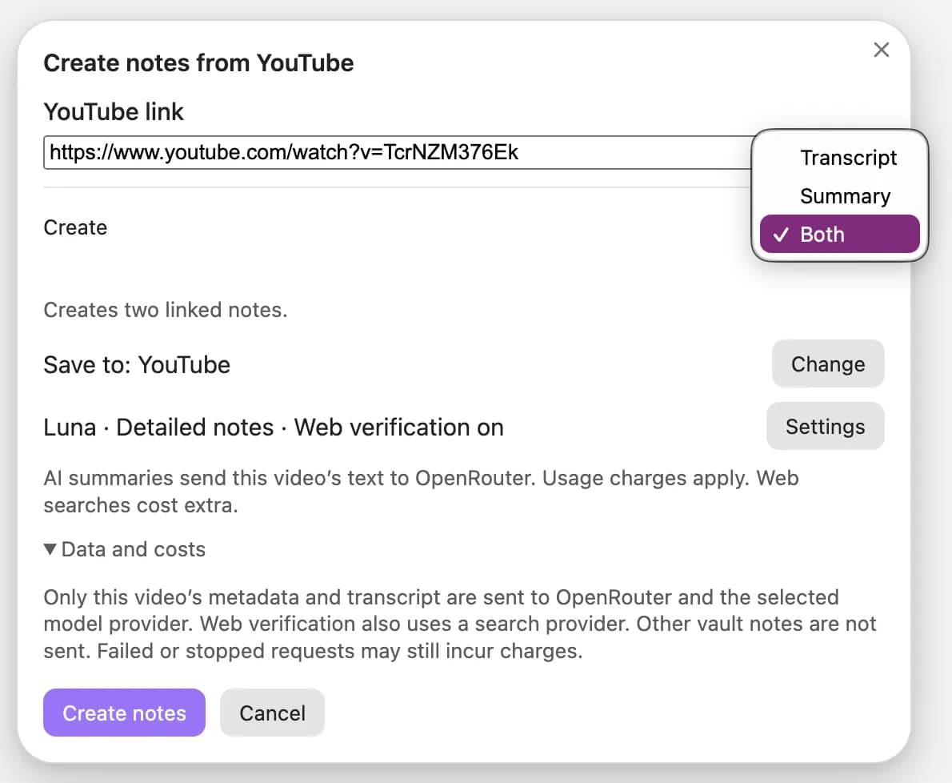
Task: Collapse the Data and costs section
Action: pos(125,549)
